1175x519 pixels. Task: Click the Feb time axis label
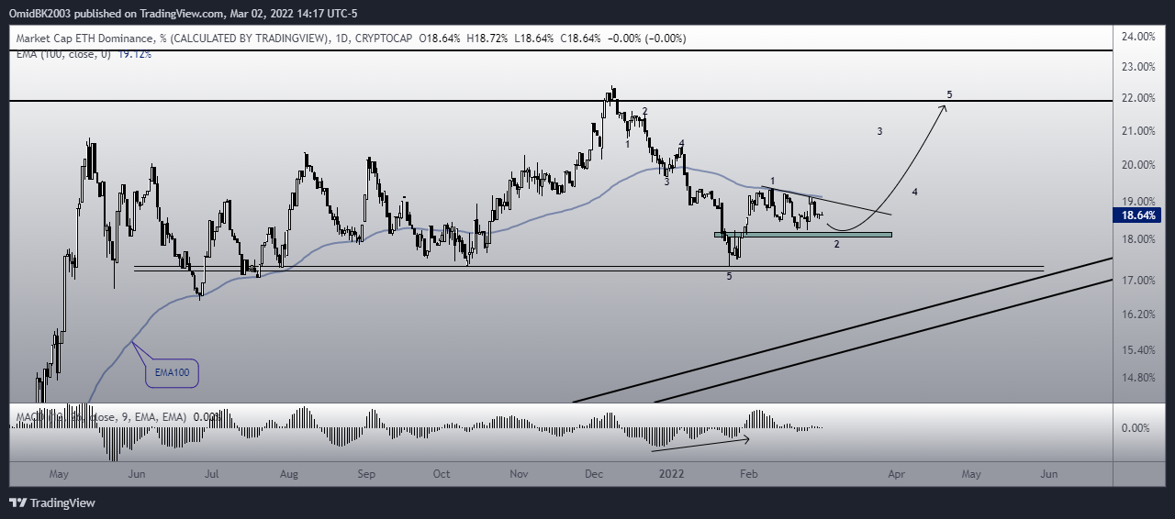[749, 474]
